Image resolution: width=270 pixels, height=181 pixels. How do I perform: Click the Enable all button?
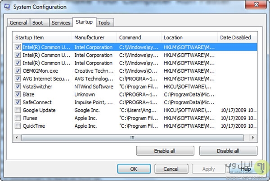click(x=165, y=151)
